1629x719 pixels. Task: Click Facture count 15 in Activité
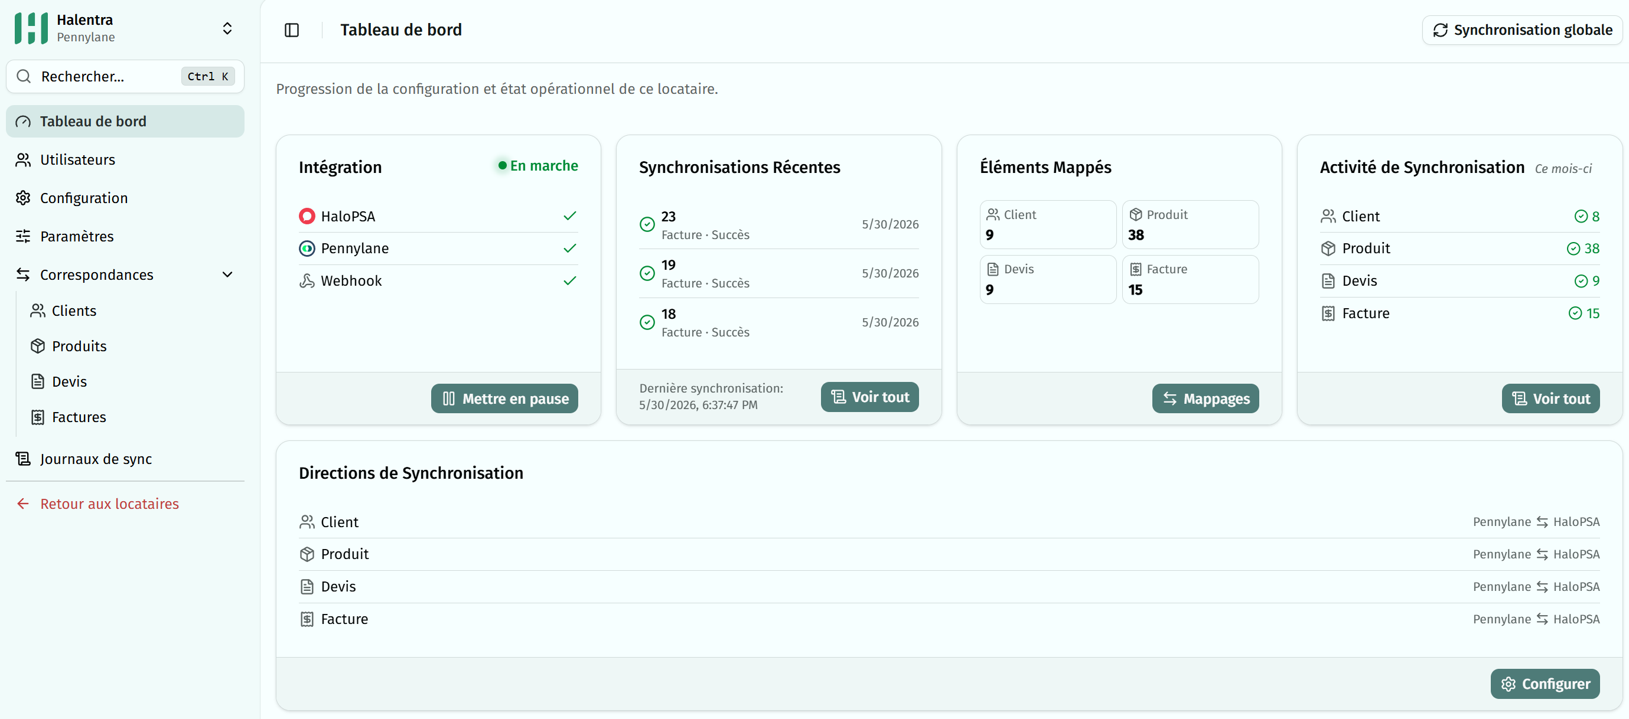click(1584, 313)
